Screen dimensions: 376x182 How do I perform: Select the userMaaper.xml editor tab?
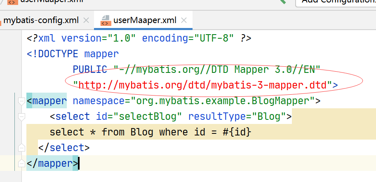pos(143,20)
